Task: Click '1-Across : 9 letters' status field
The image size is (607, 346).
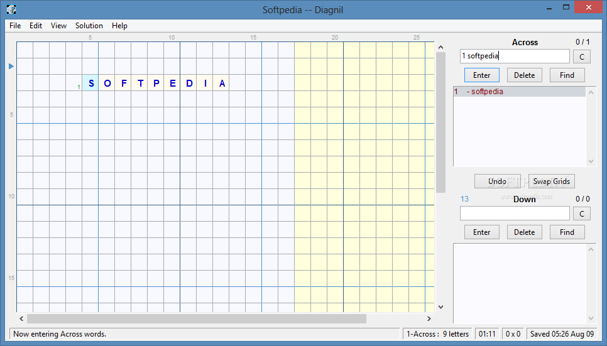Action: click(437, 334)
